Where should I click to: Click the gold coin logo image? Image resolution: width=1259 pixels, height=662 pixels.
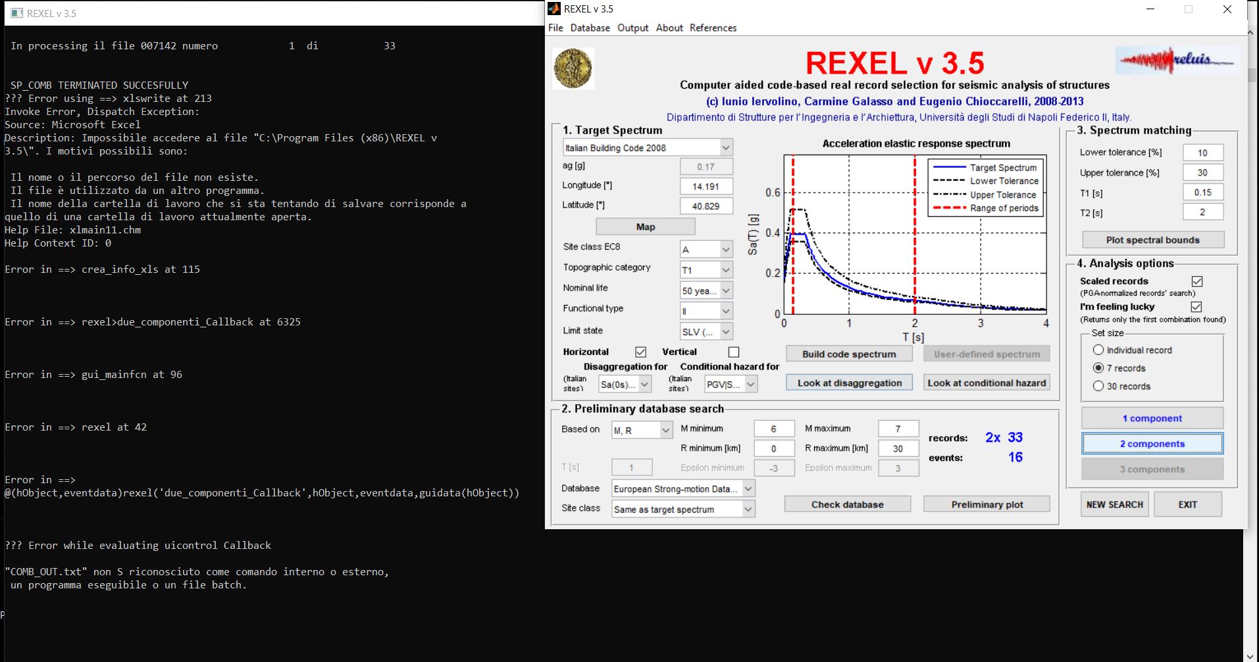(573, 68)
